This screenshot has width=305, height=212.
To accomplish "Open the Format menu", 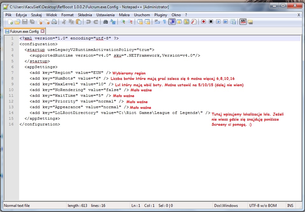I will tap(67, 15).
